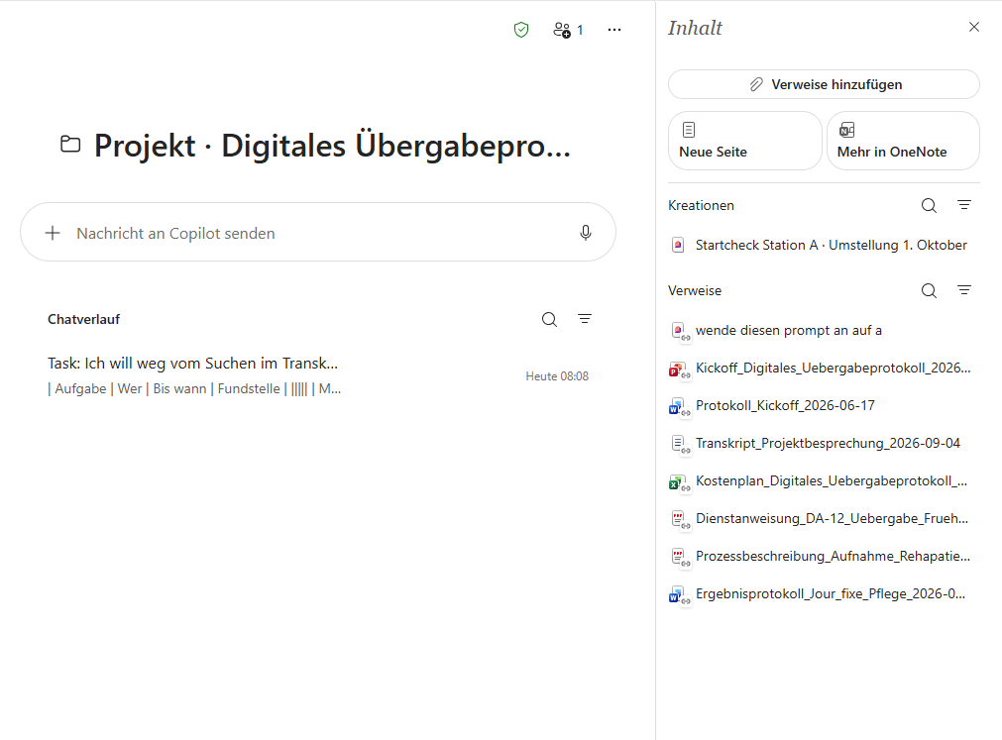The height and width of the screenshot is (740, 1002).
Task: Click the page icon of Startcheck Station A
Action: [678, 245]
